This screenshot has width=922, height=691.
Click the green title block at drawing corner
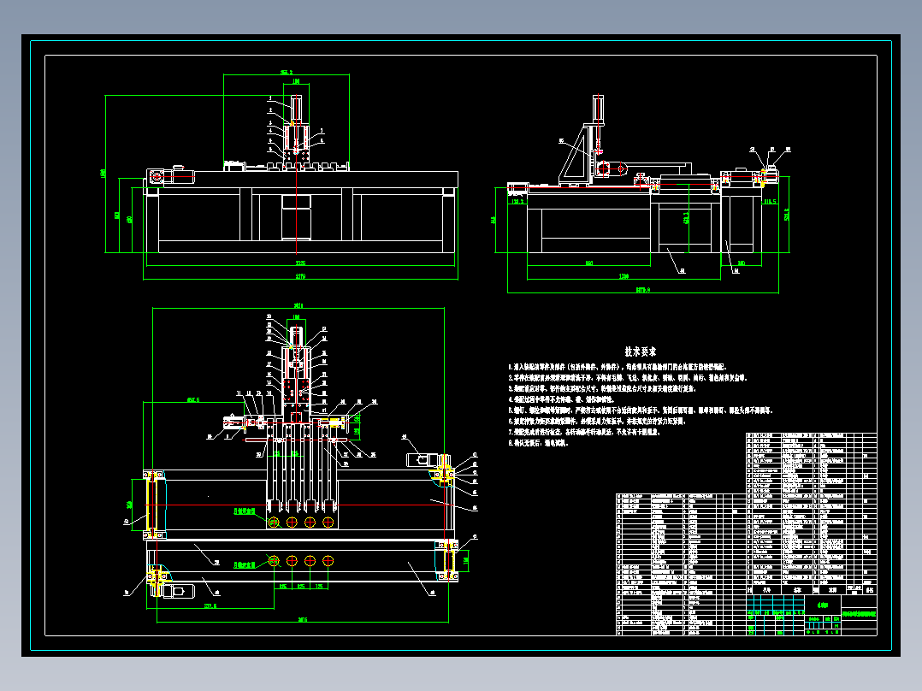pos(812,615)
